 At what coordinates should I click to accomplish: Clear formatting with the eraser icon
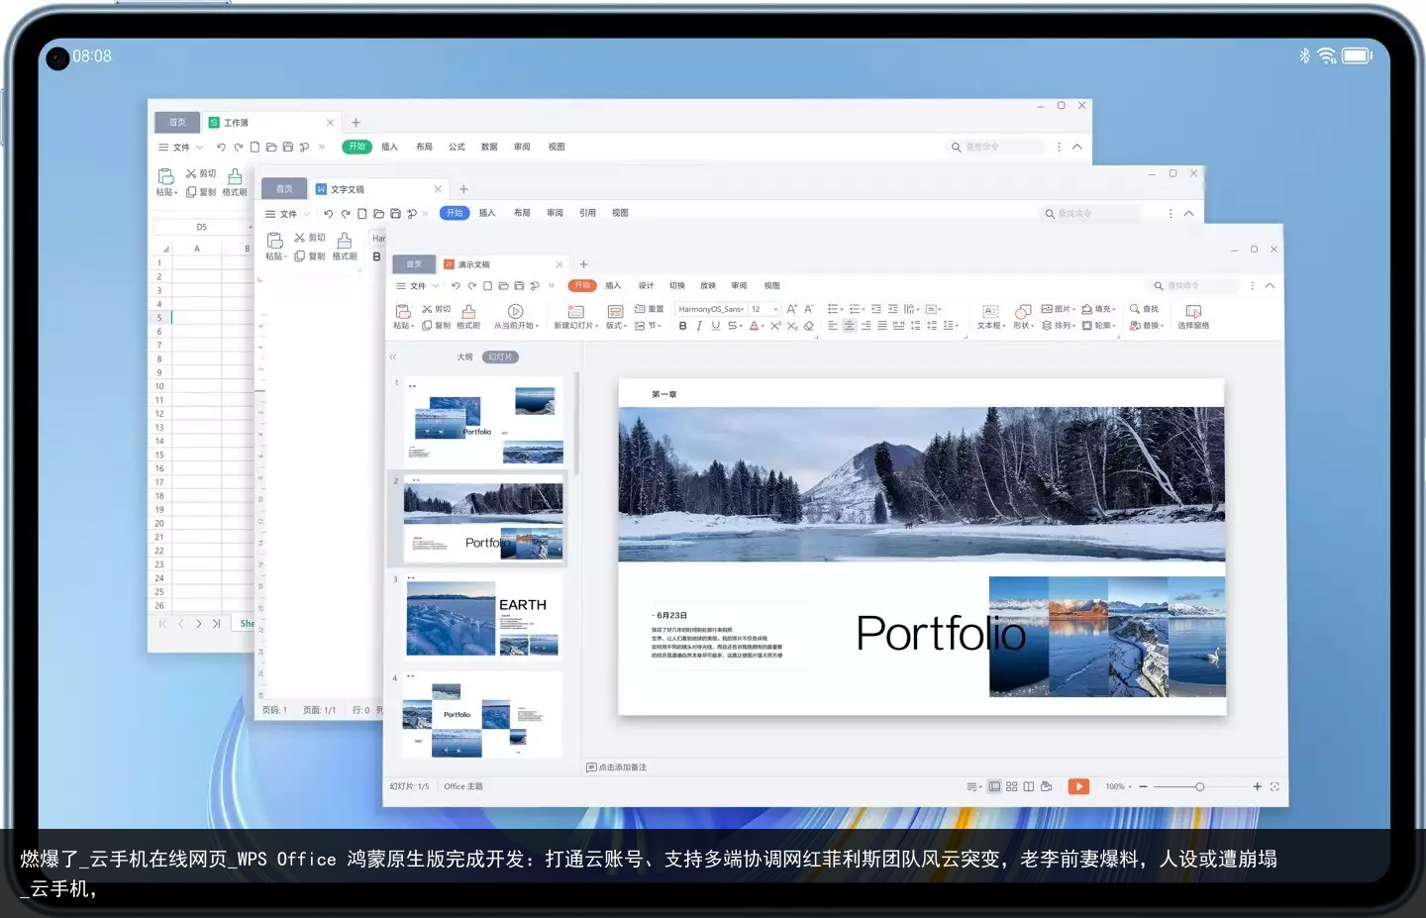tap(808, 326)
